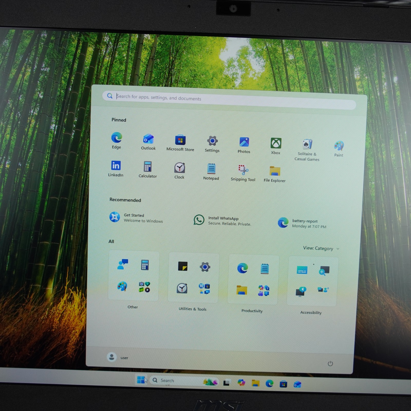Open the battery-report recommended file
Viewport: 411px width, 411px height.
point(302,223)
